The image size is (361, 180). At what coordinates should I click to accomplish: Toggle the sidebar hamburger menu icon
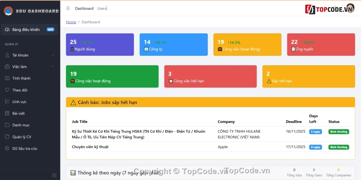click(x=68, y=8)
